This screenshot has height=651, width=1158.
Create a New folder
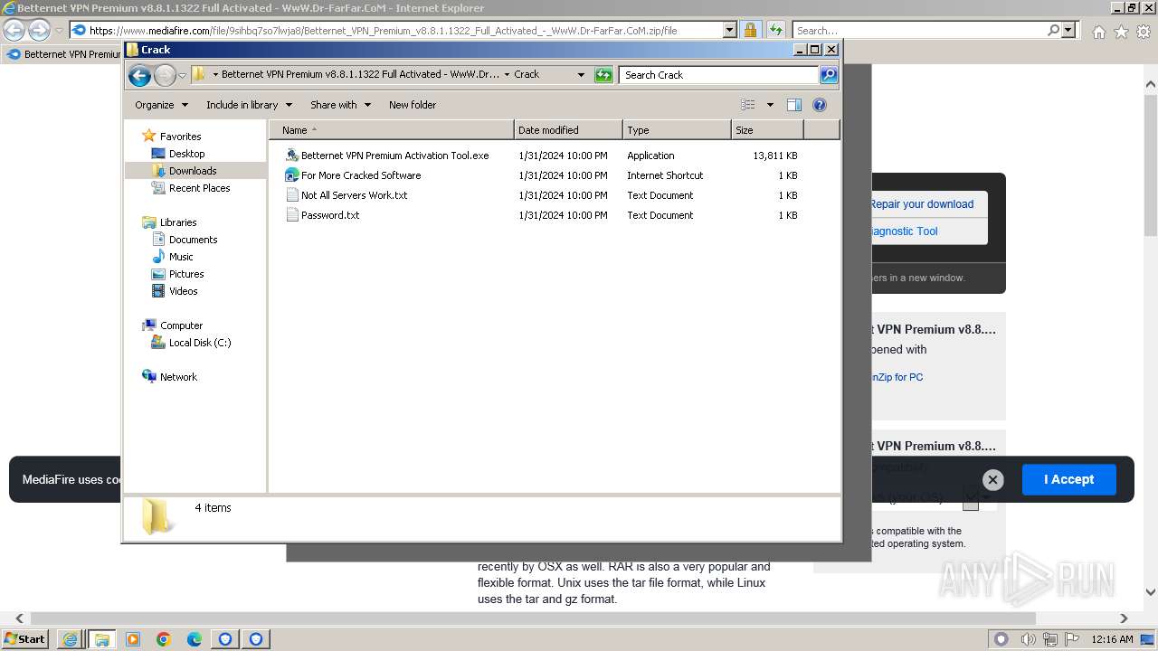pyautogui.click(x=413, y=105)
